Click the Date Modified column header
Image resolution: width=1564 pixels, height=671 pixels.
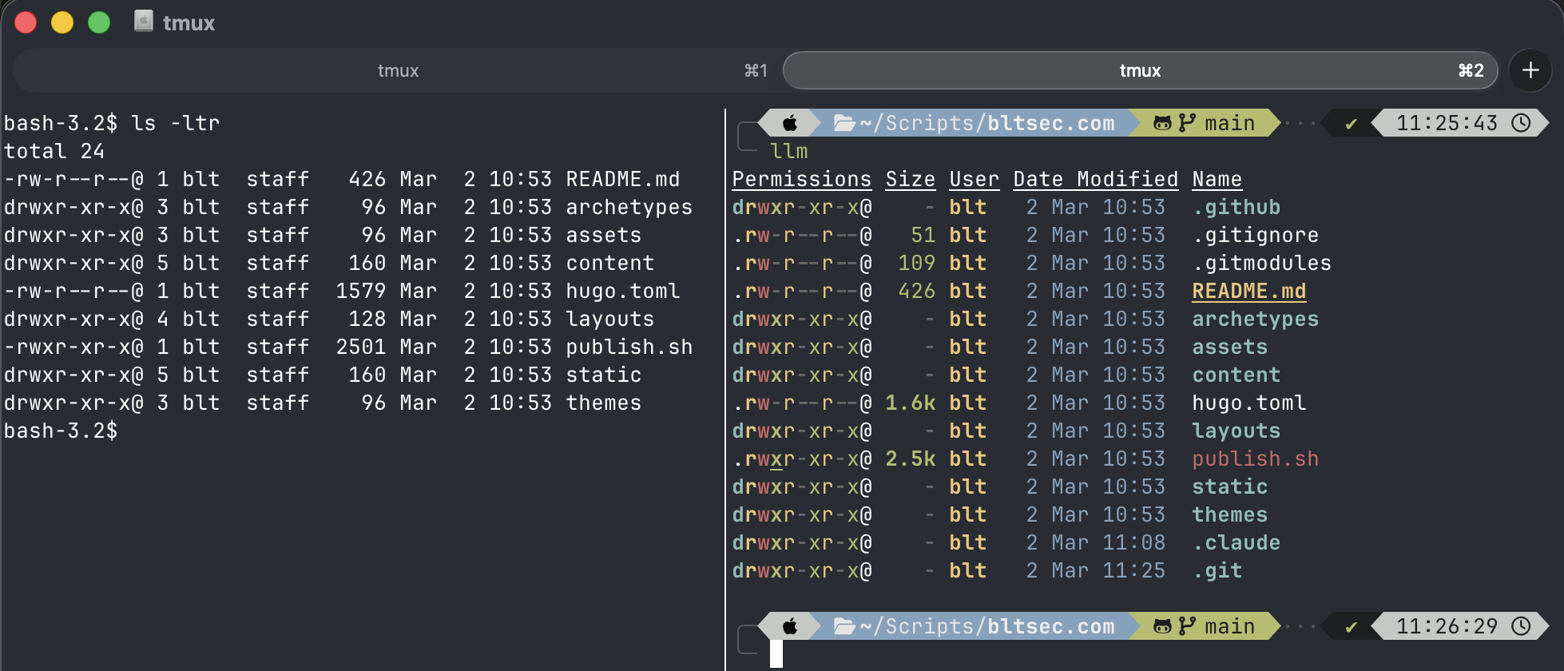point(1095,180)
